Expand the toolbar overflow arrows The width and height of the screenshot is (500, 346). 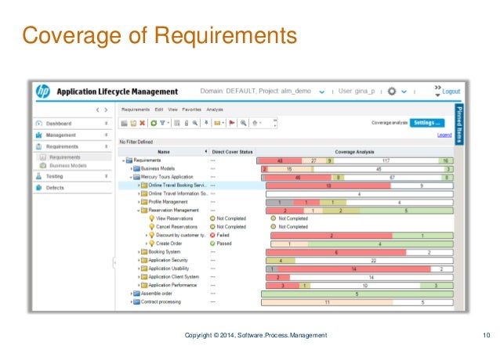coord(275,123)
